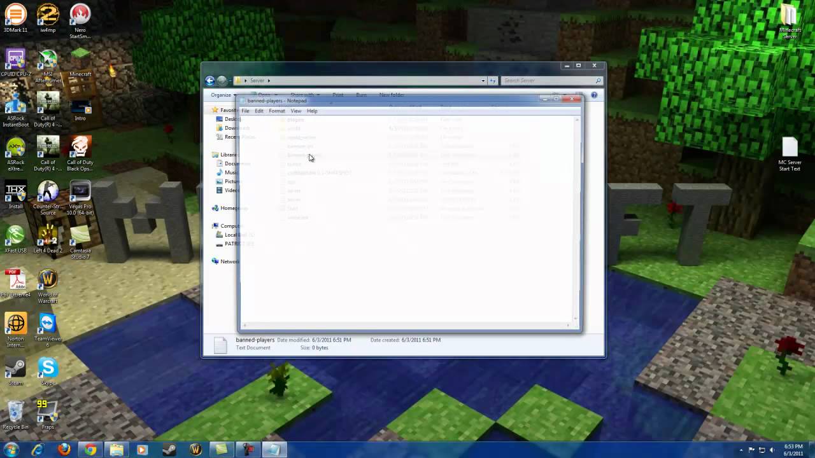The width and height of the screenshot is (815, 458).
Task: Select the Skype desktop icon
Action: pyautogui.click(x=48, y=372)
